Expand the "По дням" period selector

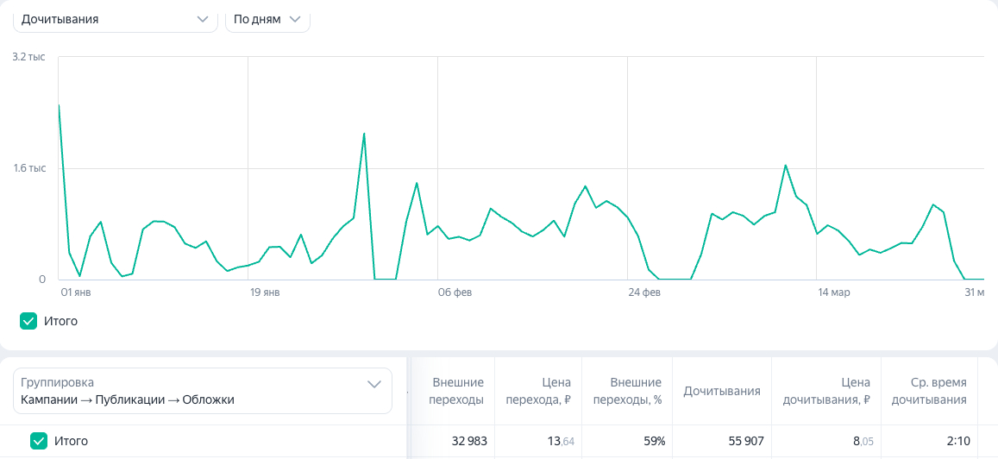267,19
